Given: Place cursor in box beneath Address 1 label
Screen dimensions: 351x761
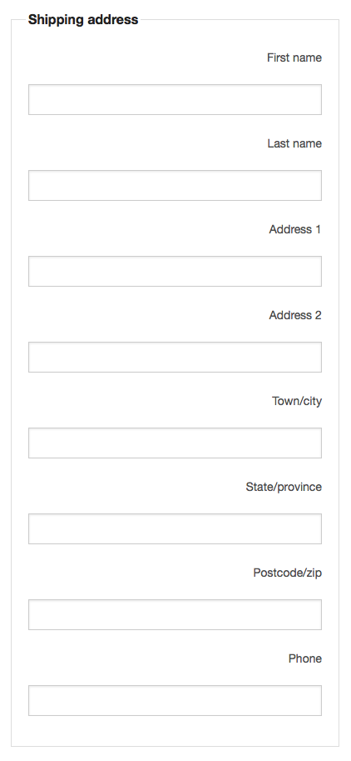Looking at the screenshot, I should (175, 271).
